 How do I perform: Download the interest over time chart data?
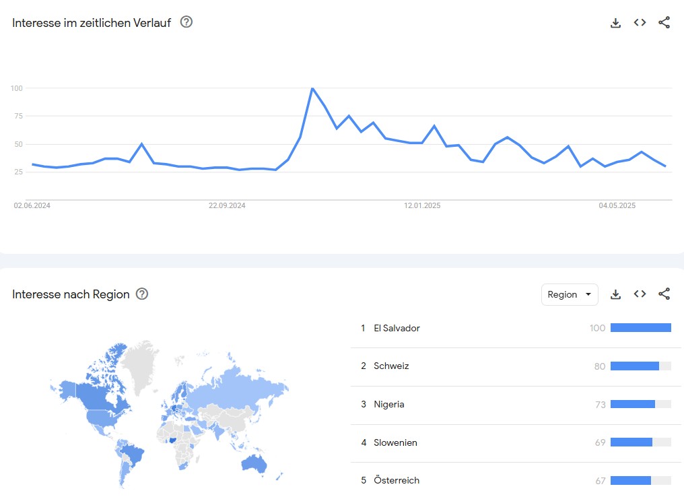pyautogui.click(x=615, y=23)
